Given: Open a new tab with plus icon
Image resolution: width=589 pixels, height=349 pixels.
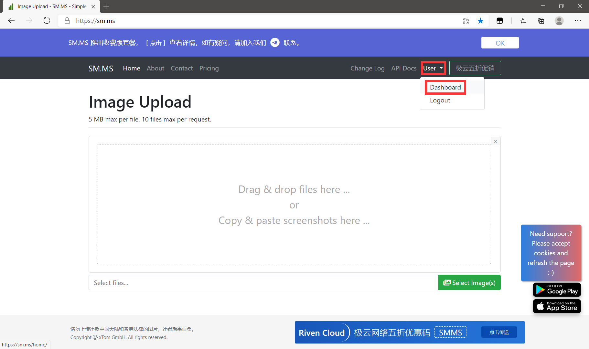Looking at the screenshot, I should [106, 6].
